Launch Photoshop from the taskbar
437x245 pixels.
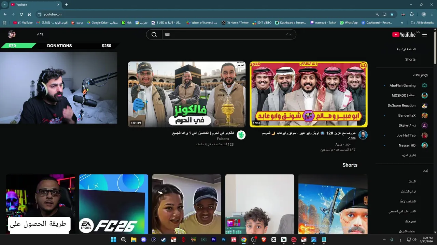click(224, 240)
